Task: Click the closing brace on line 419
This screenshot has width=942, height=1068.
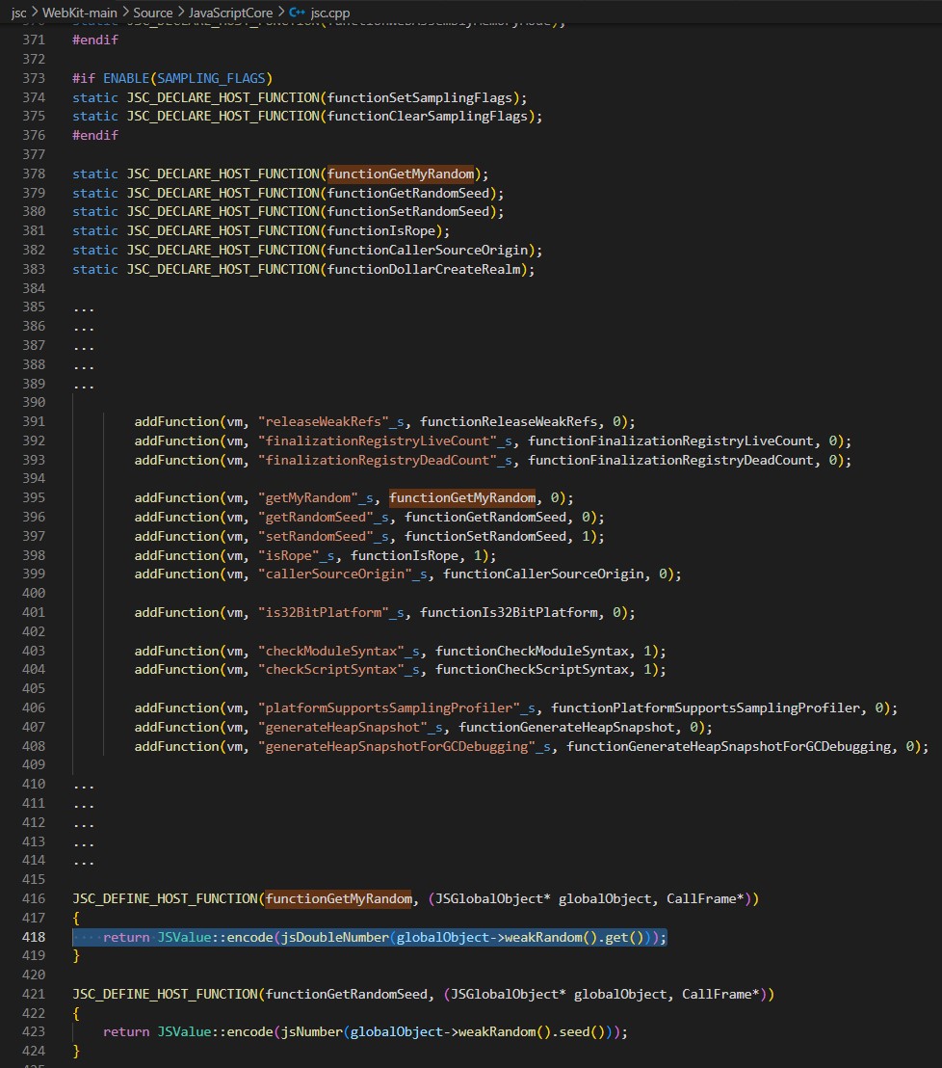Action: [x=76, y=956]
